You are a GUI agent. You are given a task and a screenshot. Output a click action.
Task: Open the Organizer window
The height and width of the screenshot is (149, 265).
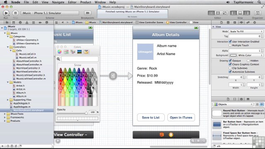click(x=258, y=13)
